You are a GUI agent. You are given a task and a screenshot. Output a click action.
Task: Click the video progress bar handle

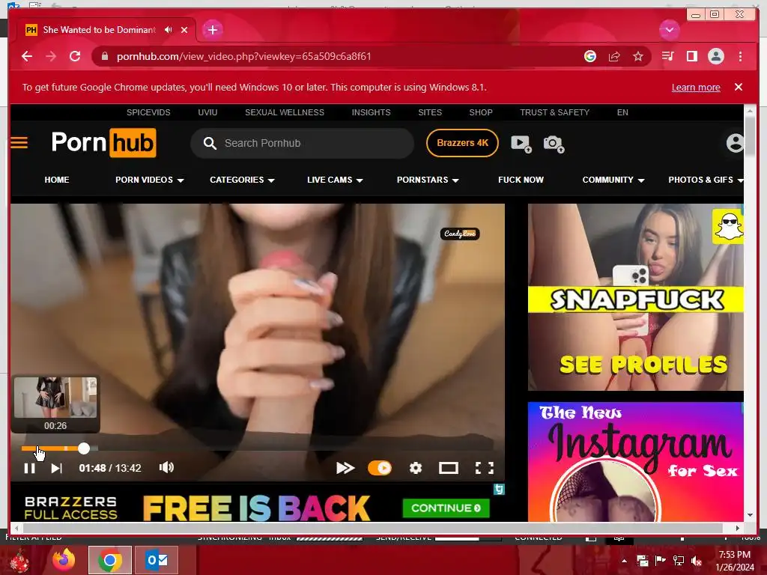(84, 448)
